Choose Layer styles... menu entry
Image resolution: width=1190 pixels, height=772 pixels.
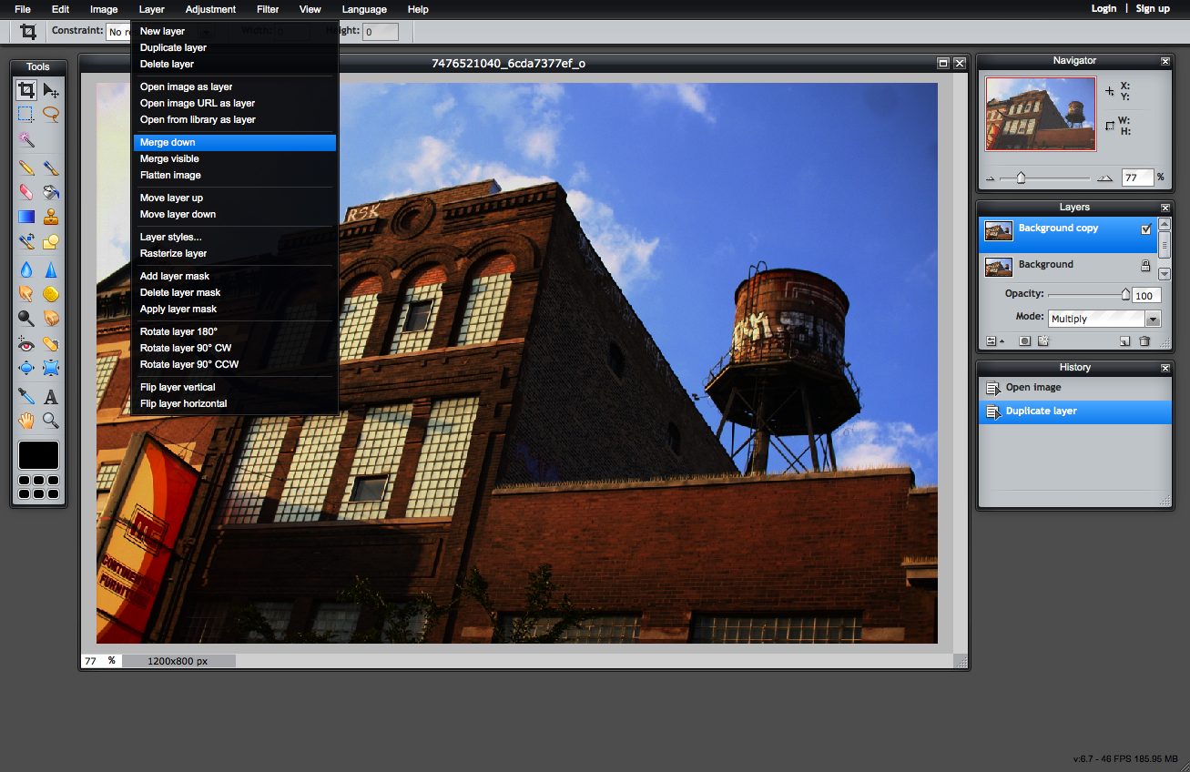tap(235, 238)
